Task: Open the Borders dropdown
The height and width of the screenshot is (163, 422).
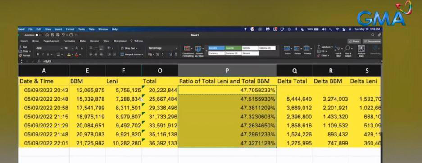Action: click(x=62, y=54)
